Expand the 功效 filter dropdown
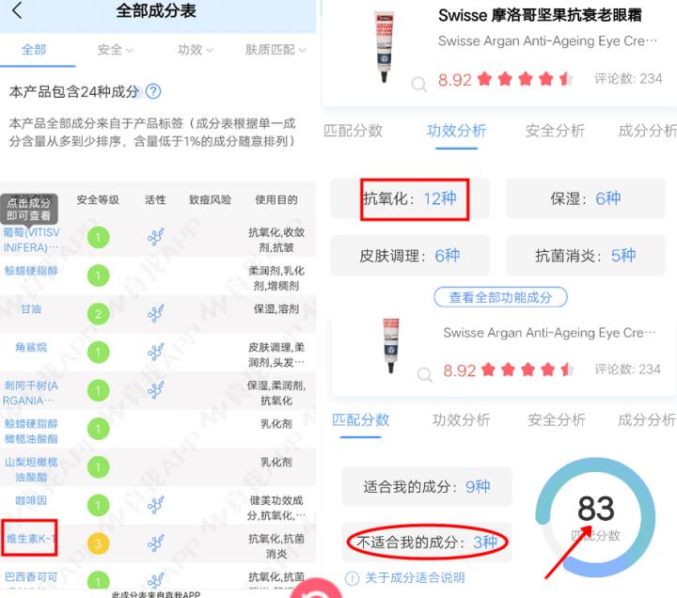677x598 pixels. pos(196,50)
